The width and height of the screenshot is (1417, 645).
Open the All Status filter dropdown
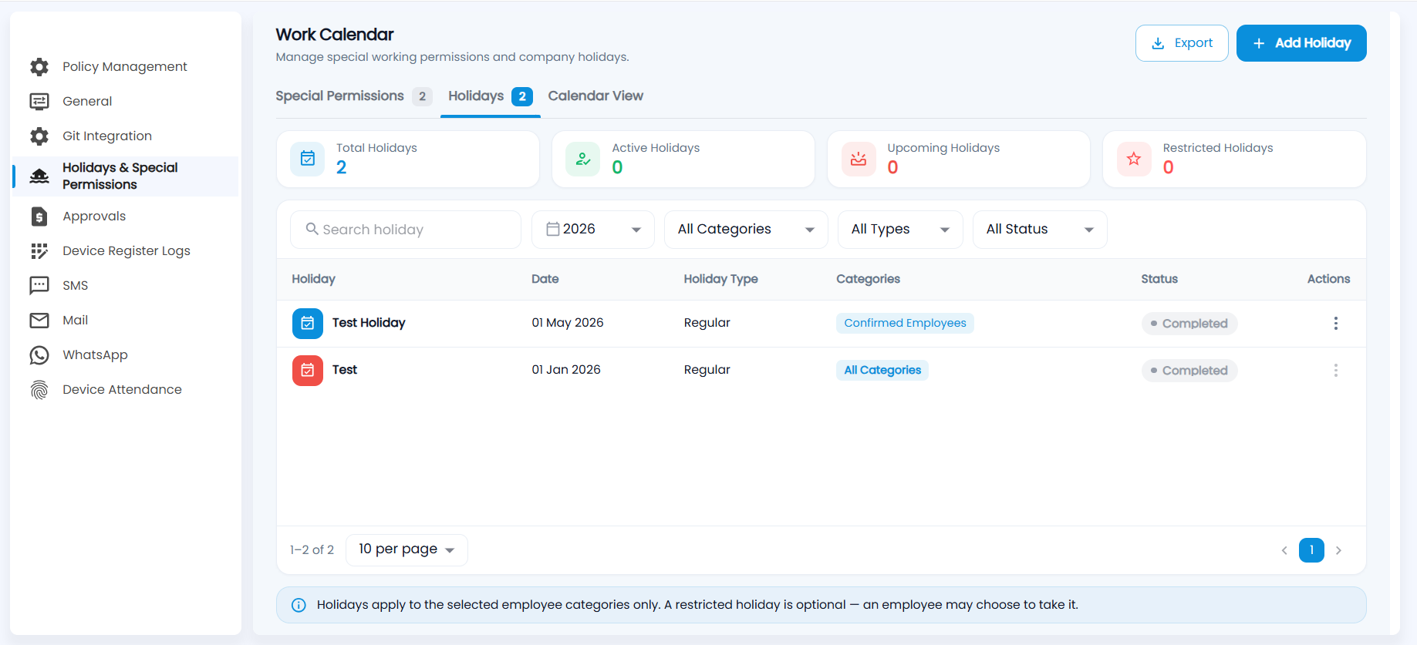click(1040, 230)
